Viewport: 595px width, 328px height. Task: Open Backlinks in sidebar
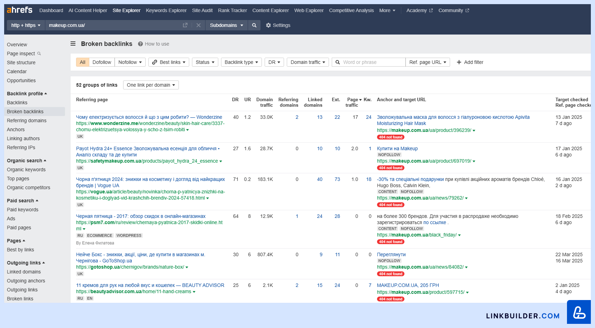coord(17,103)
